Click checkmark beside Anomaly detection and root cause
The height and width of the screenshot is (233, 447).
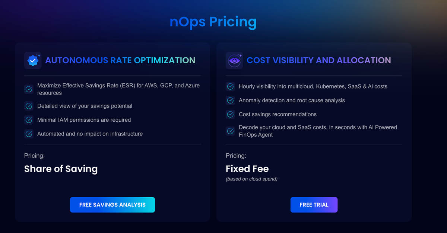pyautogui.click(x=230, y=100)
